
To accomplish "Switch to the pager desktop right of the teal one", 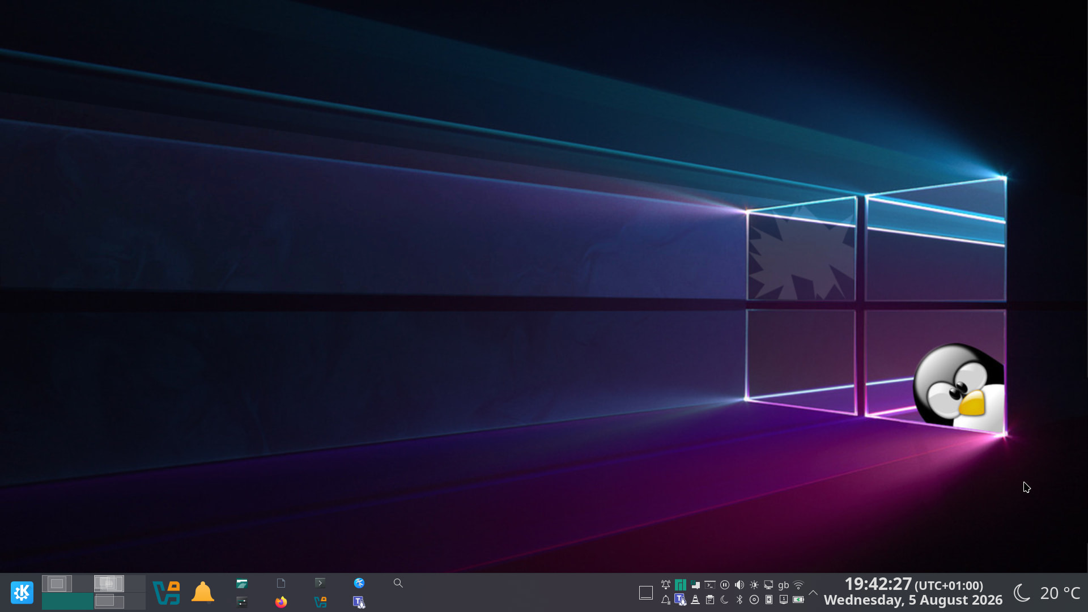I will point(120,601).
